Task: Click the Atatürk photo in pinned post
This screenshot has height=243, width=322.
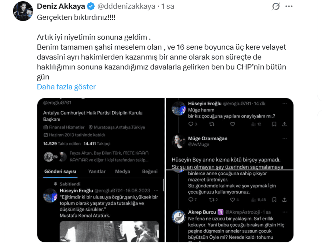Action: (109, 231)
